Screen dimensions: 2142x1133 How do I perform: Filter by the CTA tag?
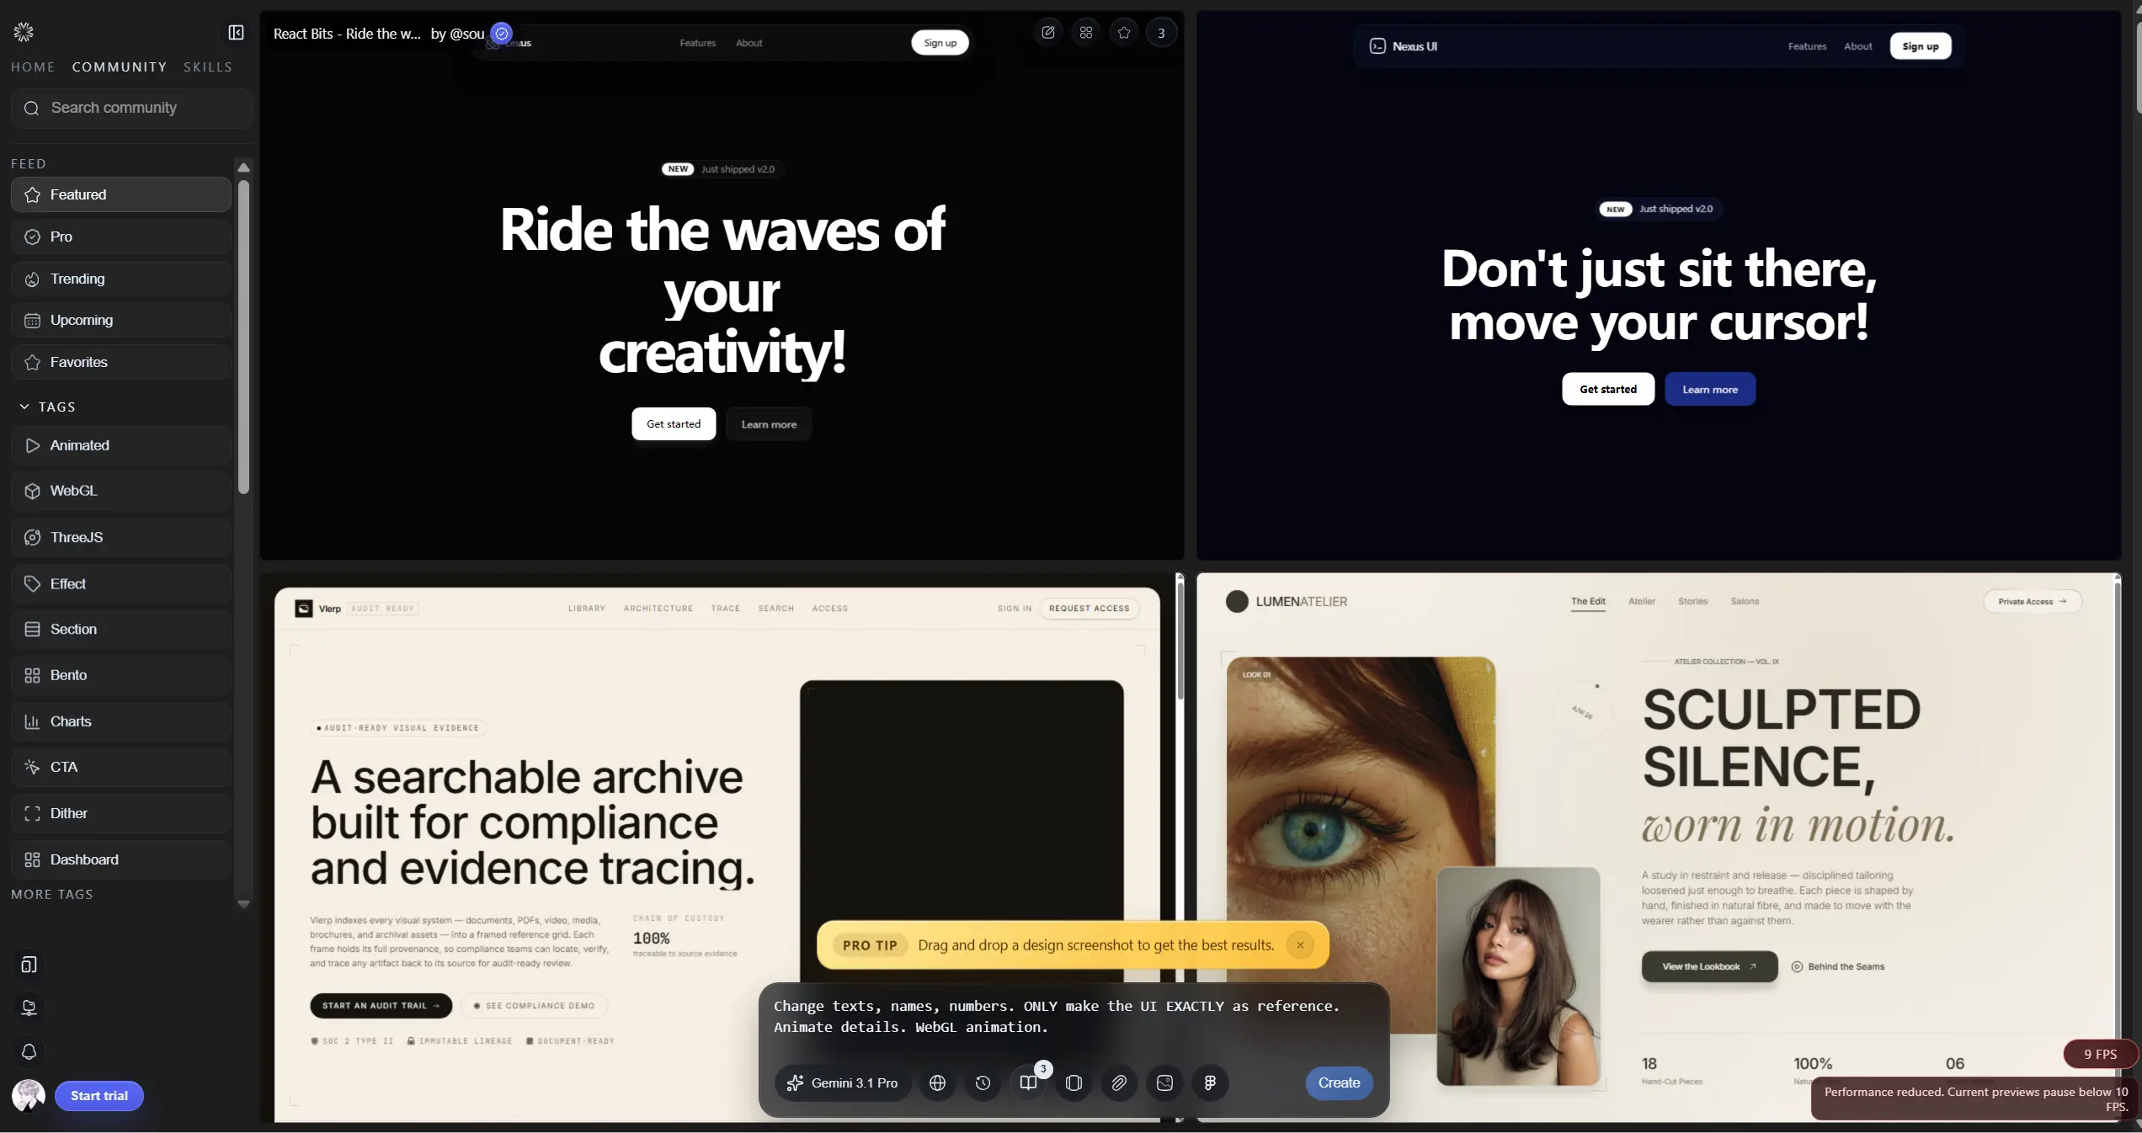121,767
